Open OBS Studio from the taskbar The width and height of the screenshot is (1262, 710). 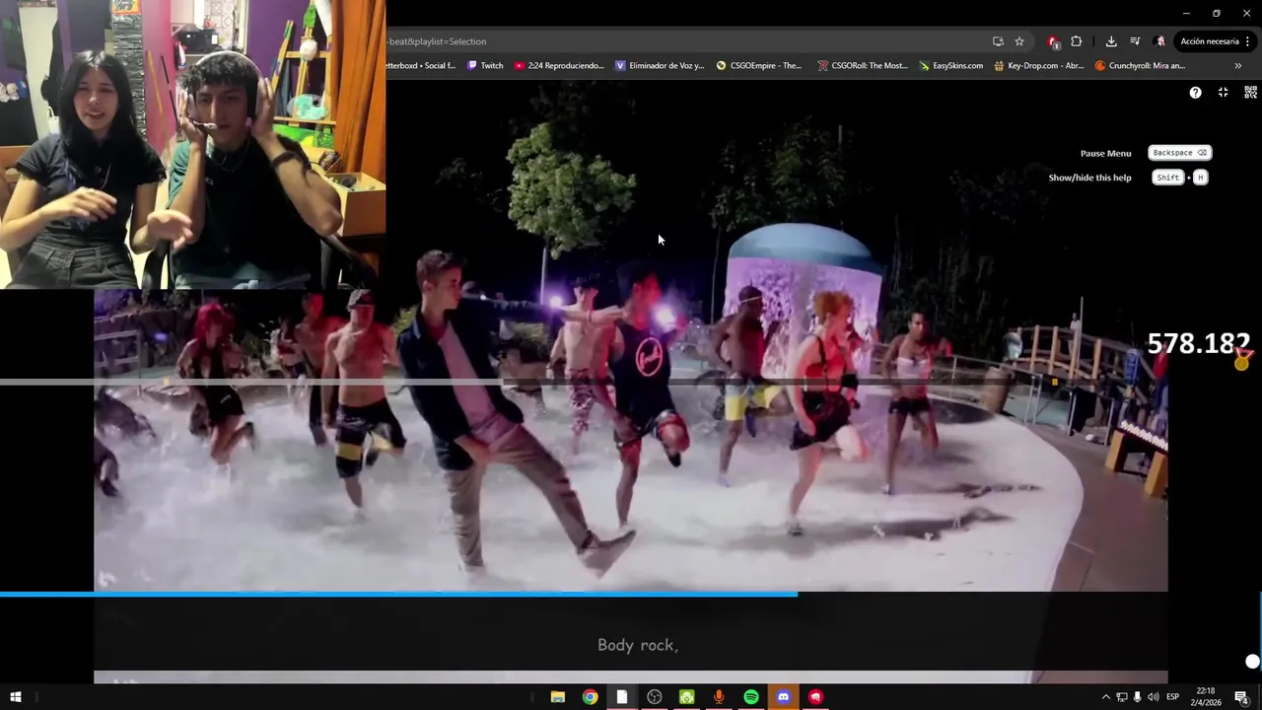655,697
